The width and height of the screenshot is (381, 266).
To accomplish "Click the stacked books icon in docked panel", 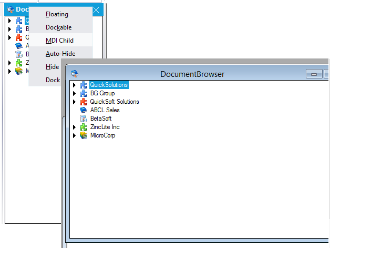I will click(x=19, y=71).
